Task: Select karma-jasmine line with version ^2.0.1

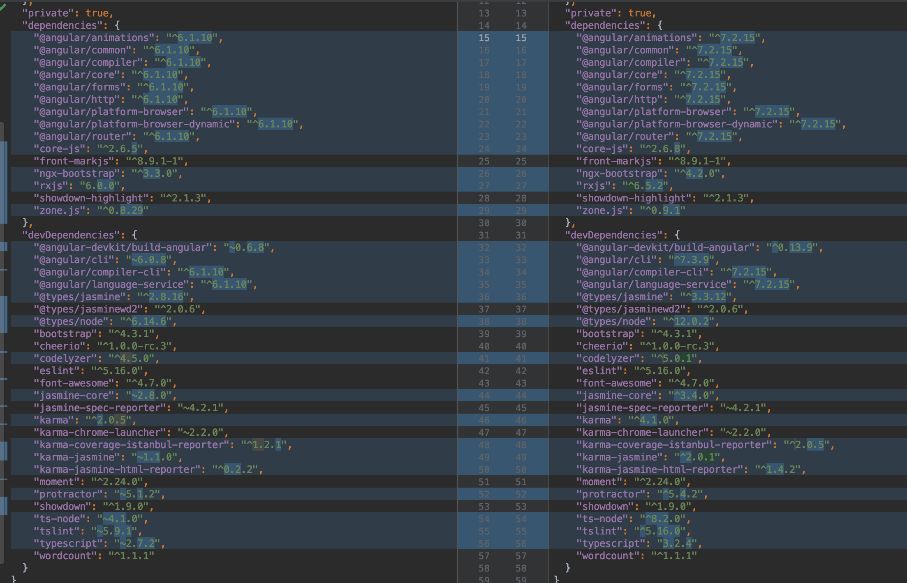Action: [651, 457]
